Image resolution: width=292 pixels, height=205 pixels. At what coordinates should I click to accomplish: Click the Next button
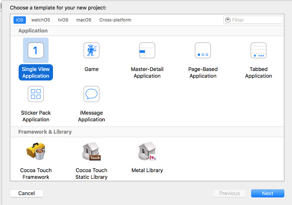(267, 193)
